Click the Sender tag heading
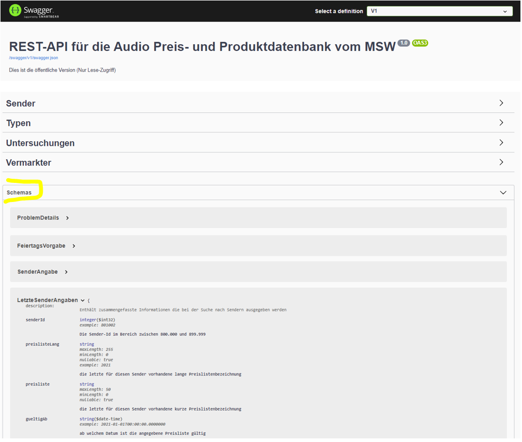Viewport: 522px width, 442px height. tap(21, 104)
